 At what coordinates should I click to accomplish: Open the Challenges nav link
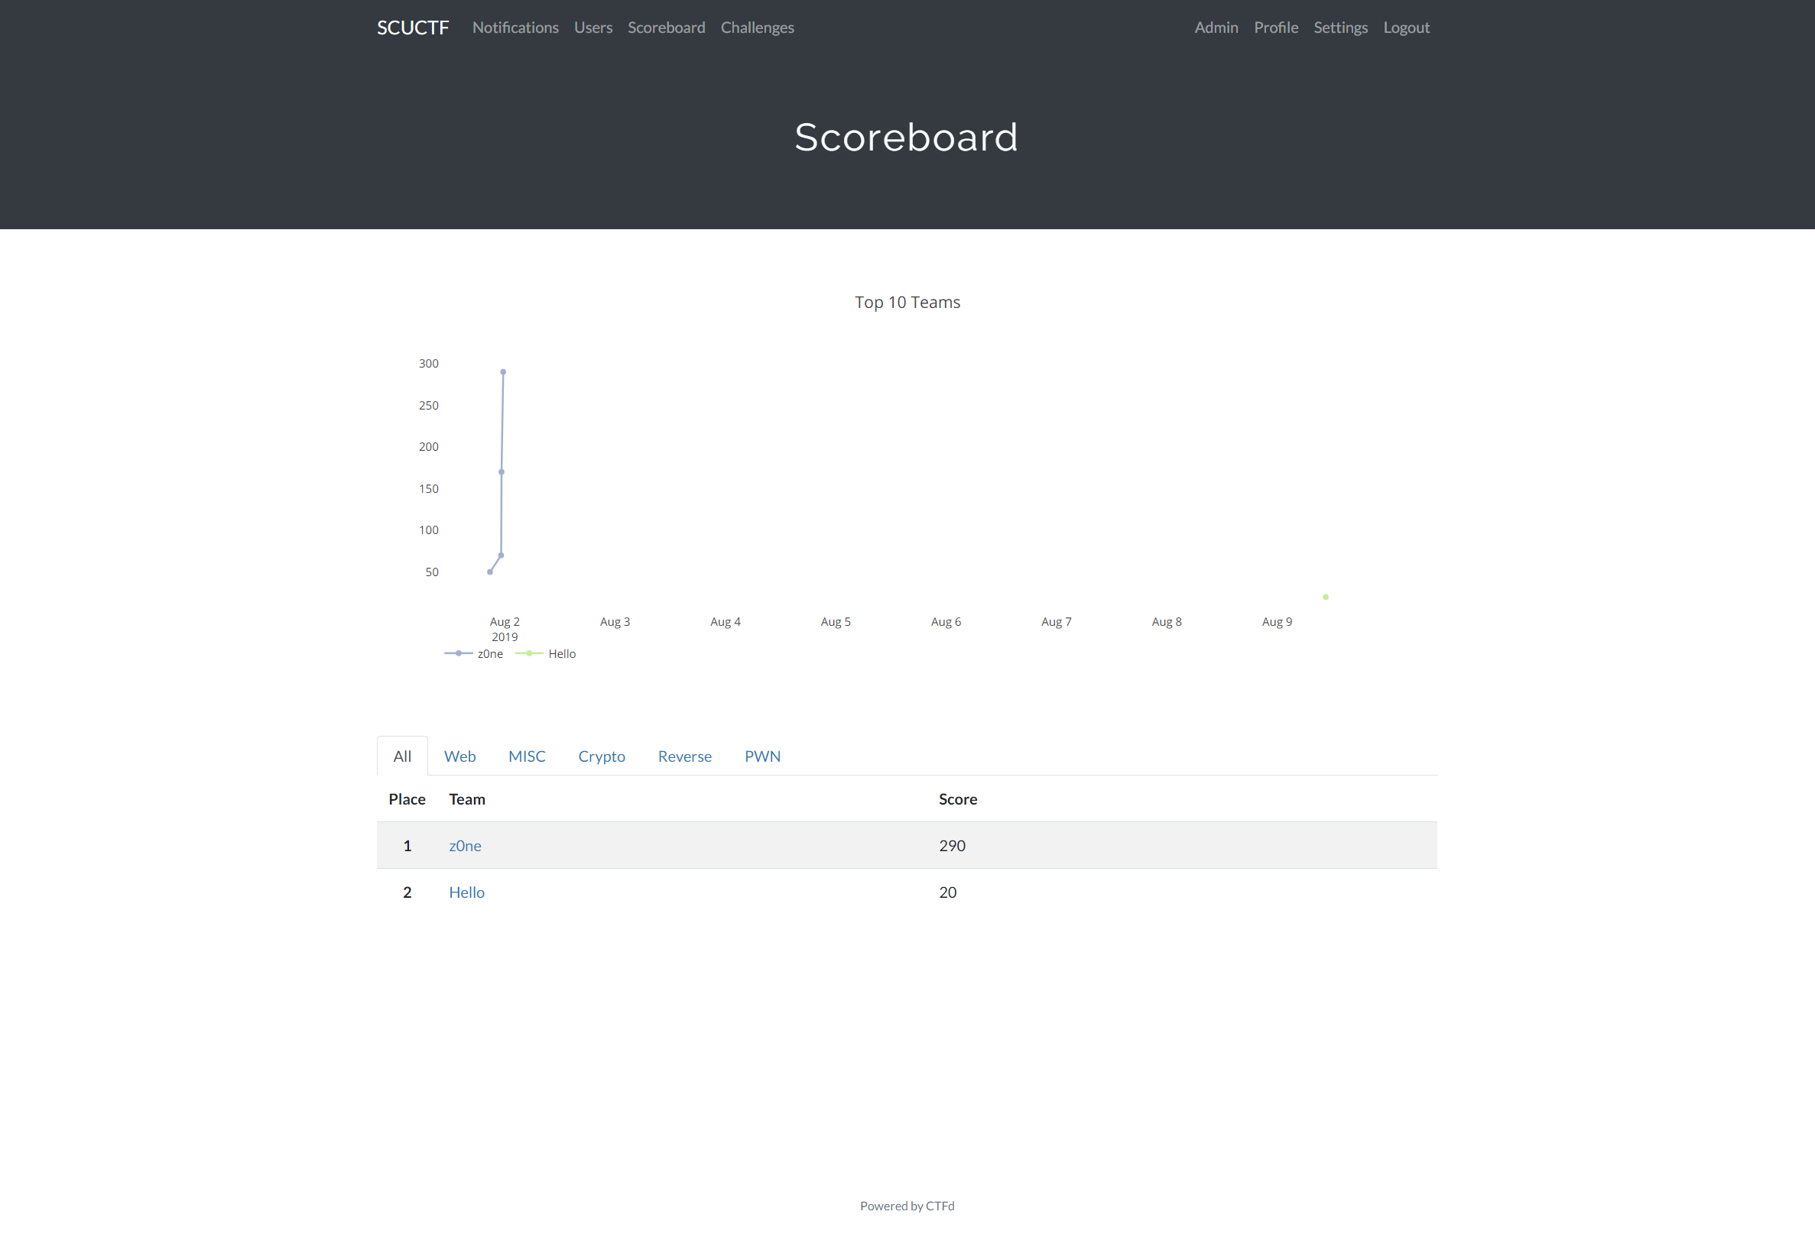click(x=757, y=28)
